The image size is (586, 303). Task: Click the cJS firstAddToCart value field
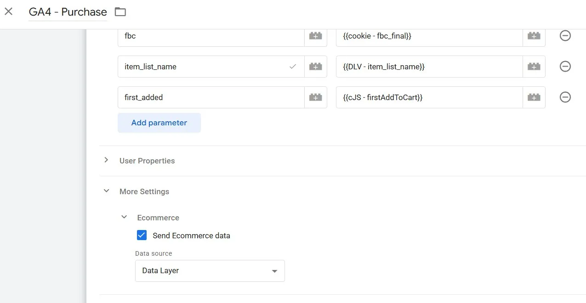coord(429,97)
